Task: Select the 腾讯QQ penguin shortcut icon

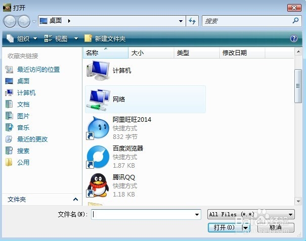Action: point(98,185)
